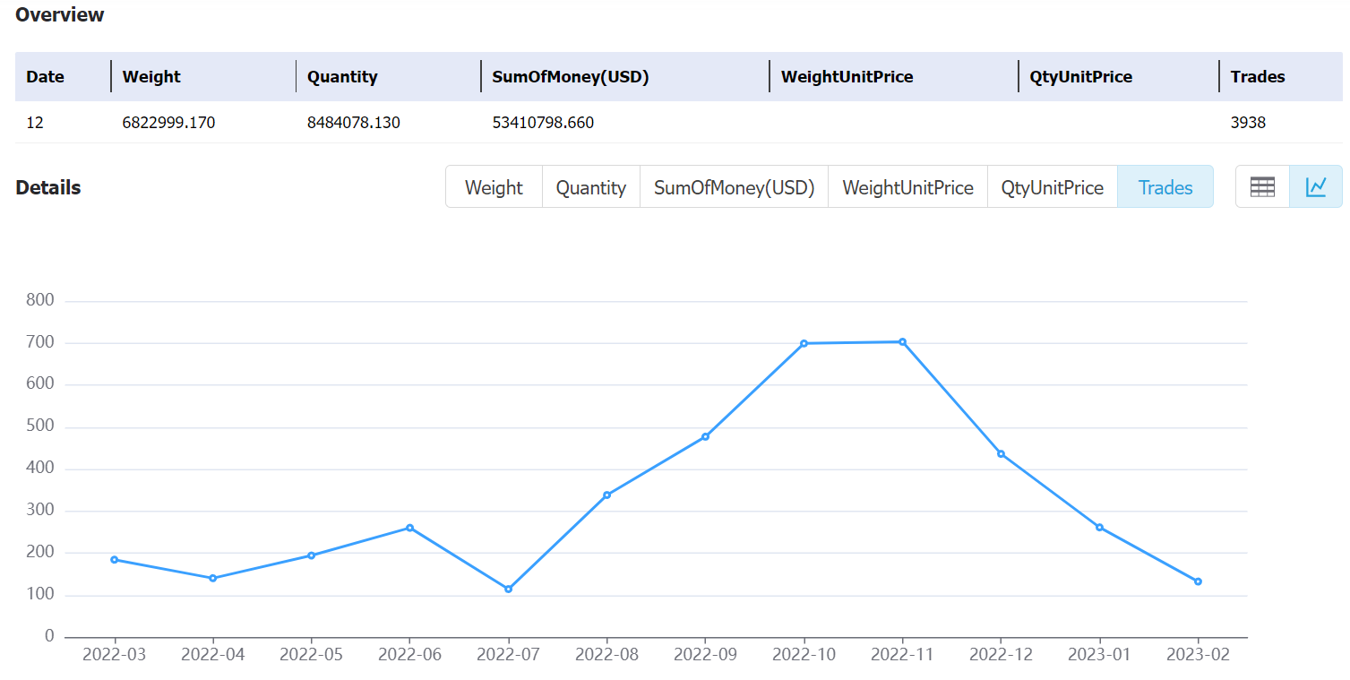The height and width of the screenshot is (680, 1350).
Task: Click the 2023-02 x-axis label
Action: pos(1198,655)
